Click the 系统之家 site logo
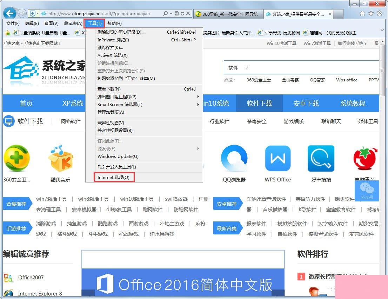Screen dimensions: 388x299 point(45,71)
